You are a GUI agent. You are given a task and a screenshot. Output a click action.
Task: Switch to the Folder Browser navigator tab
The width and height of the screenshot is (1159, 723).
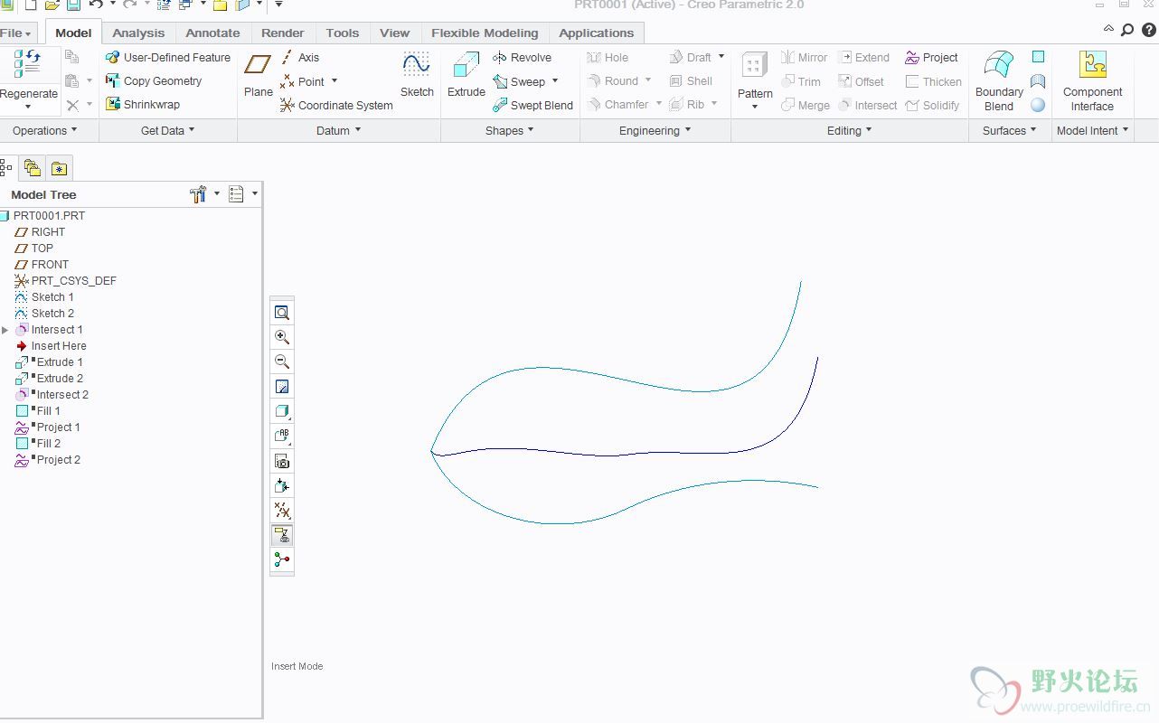click(33, 168)
